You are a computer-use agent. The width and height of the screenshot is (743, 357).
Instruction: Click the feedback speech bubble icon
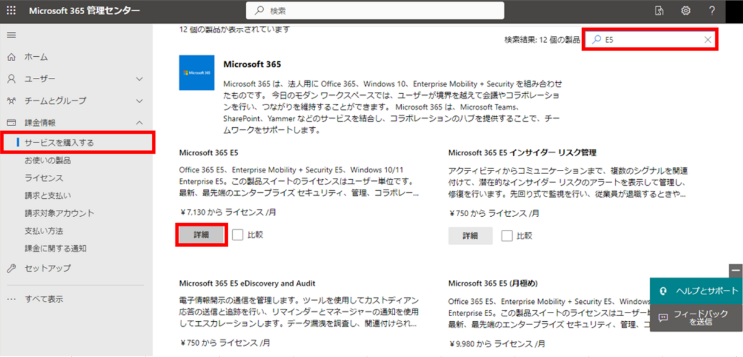(664, 317)
